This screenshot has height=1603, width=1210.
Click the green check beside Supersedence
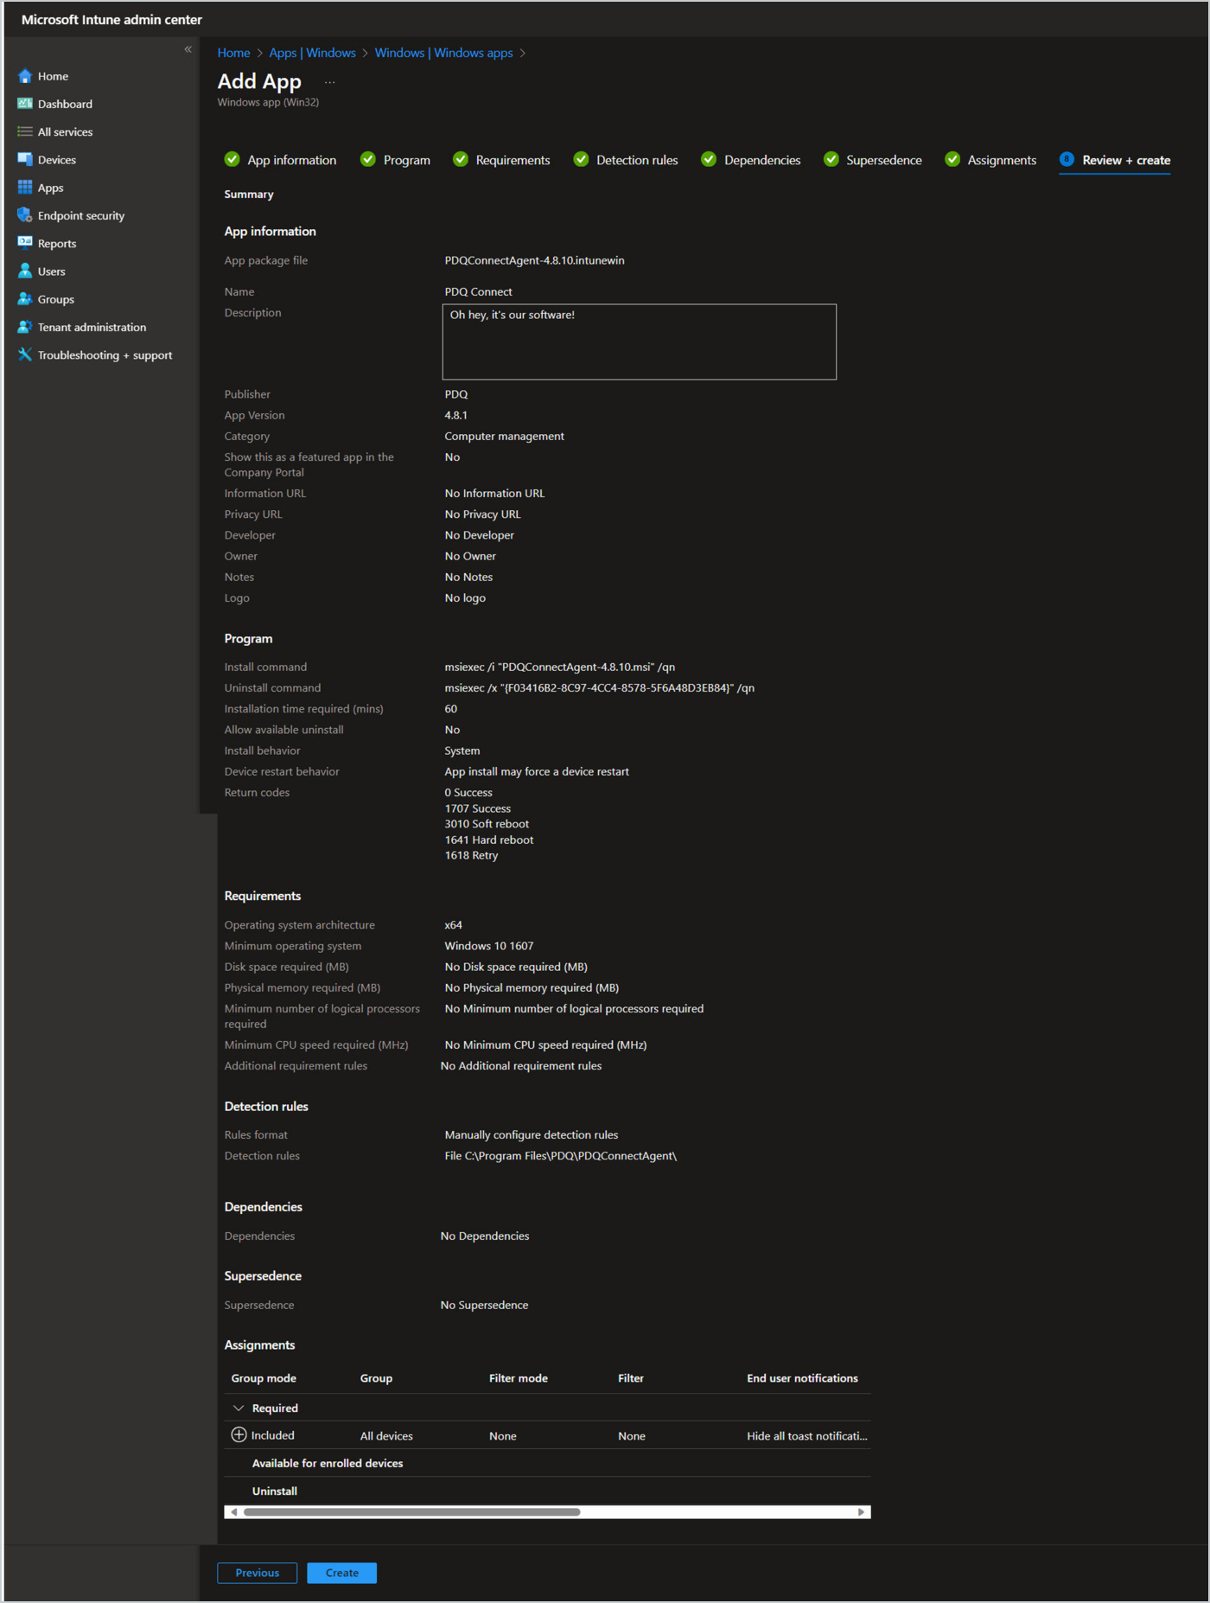click(x=831, y=159)
